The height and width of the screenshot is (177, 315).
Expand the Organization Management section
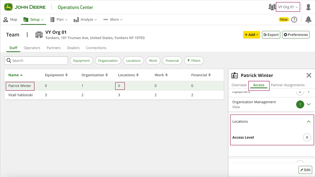(x=308, y=104)
